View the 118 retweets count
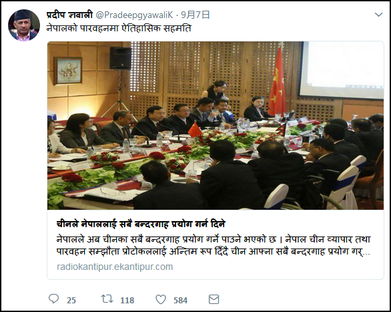Screen dimensions: 391x312 pyautogui.click(x=127, y=300)
